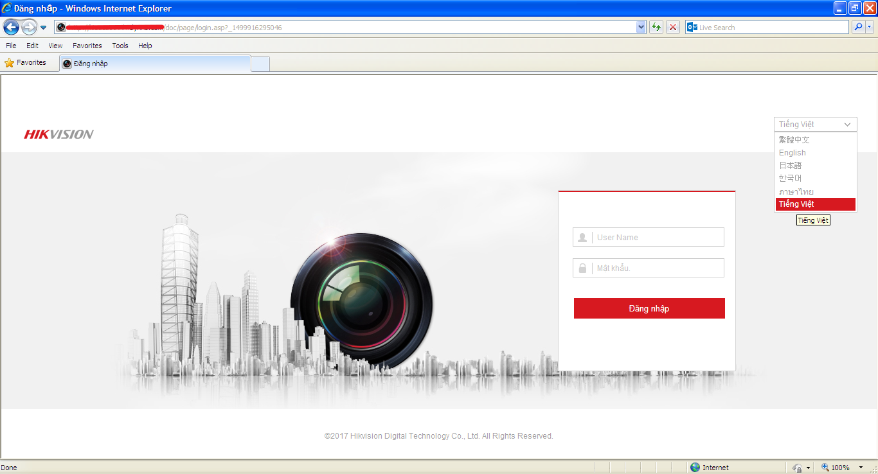
Task: Refresh the page with the green arrows icon
Action: pyautogui.click(x=656, y=28)
